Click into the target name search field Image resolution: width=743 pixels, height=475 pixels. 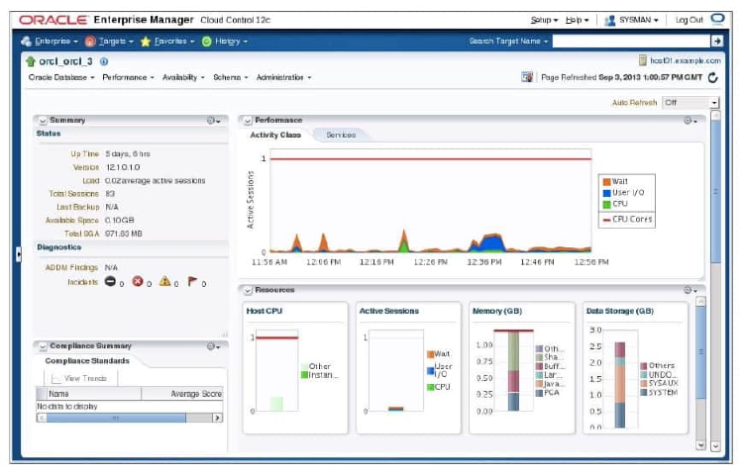coord(632,42)
